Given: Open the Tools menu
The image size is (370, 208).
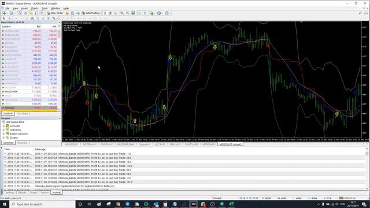Looking at the screenshot, I should 45,8.
